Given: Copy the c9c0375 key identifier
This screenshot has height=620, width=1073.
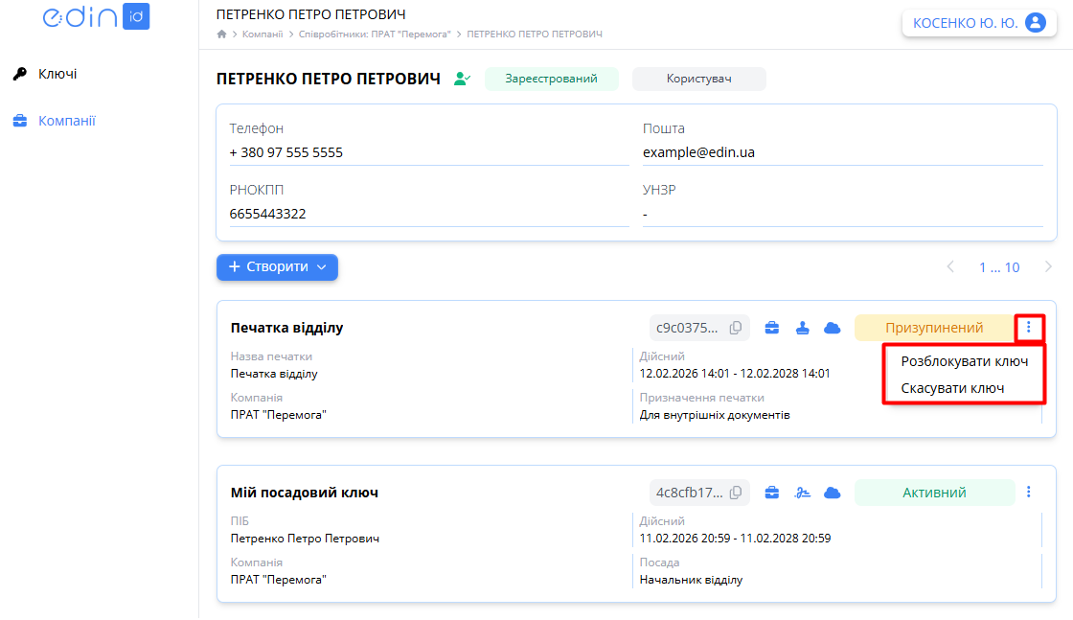Looking at the screenshot, I should pos(736,328).
